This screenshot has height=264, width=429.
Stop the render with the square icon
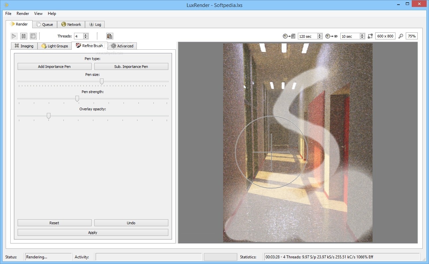coord(33,36)
